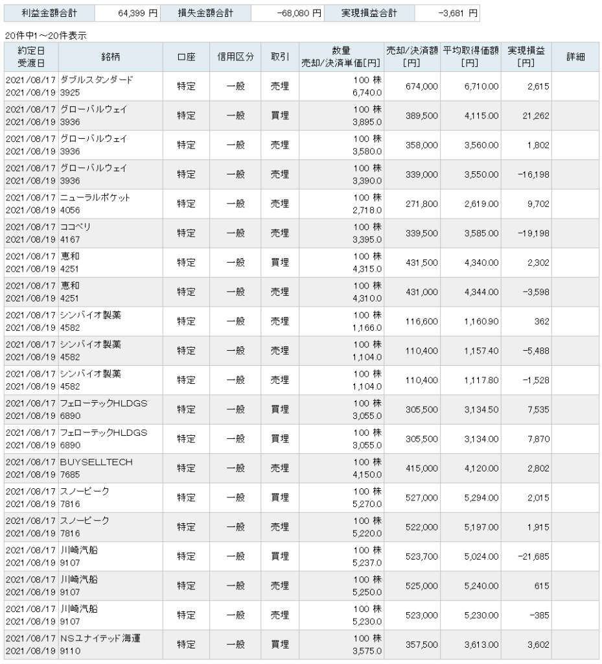Screen dimensions: 602x664
Task: Click the 21,262 profit for グローバルウェイ
Action: tap(536, 115)
